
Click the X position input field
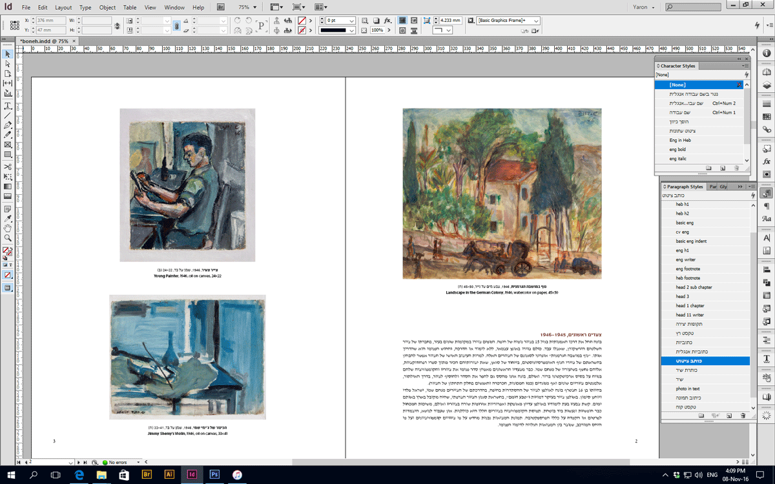[50, 21]
